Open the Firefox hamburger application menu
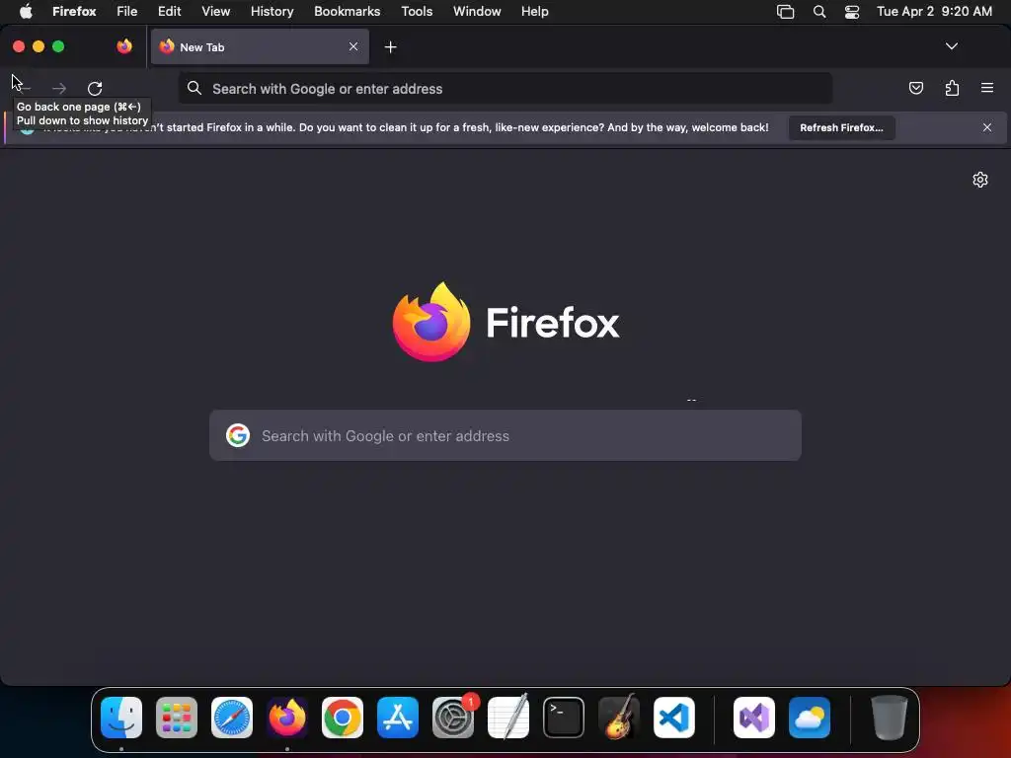 986,88
